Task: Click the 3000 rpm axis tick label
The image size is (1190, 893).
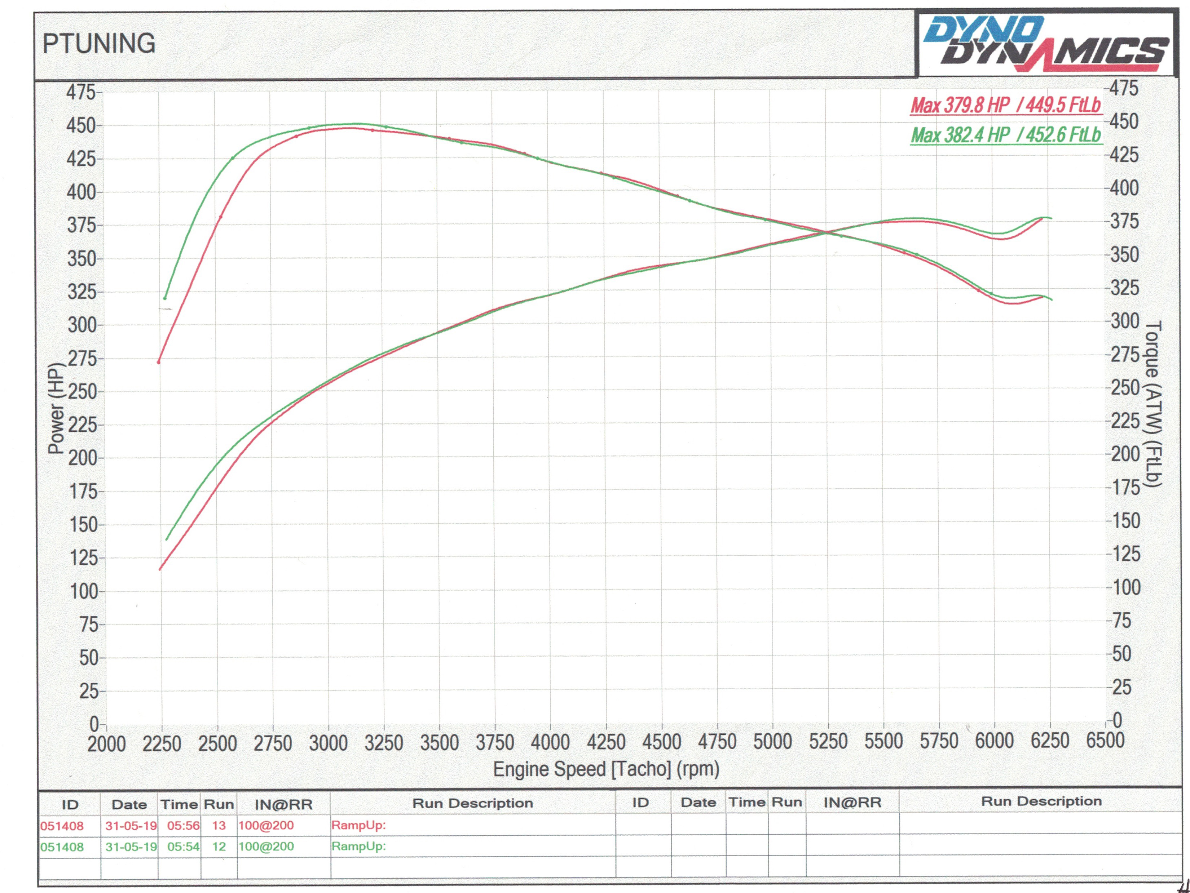Action: (x=328, y=743)
